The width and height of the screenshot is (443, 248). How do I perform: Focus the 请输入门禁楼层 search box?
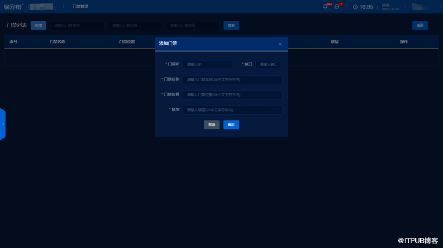click(x=193, y=25)
